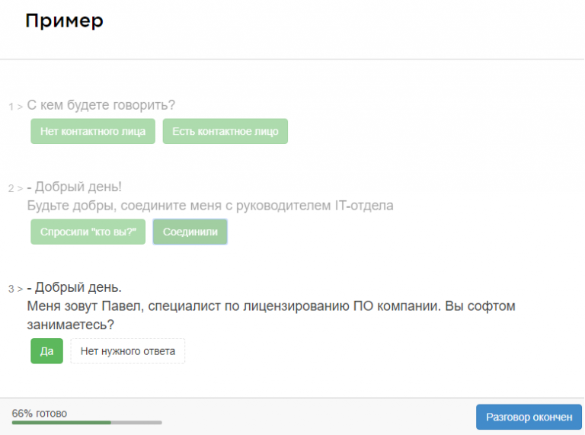Select "Нет нужного ответа" option
Screen dimensions: 585x435
[x=127, y=351]
